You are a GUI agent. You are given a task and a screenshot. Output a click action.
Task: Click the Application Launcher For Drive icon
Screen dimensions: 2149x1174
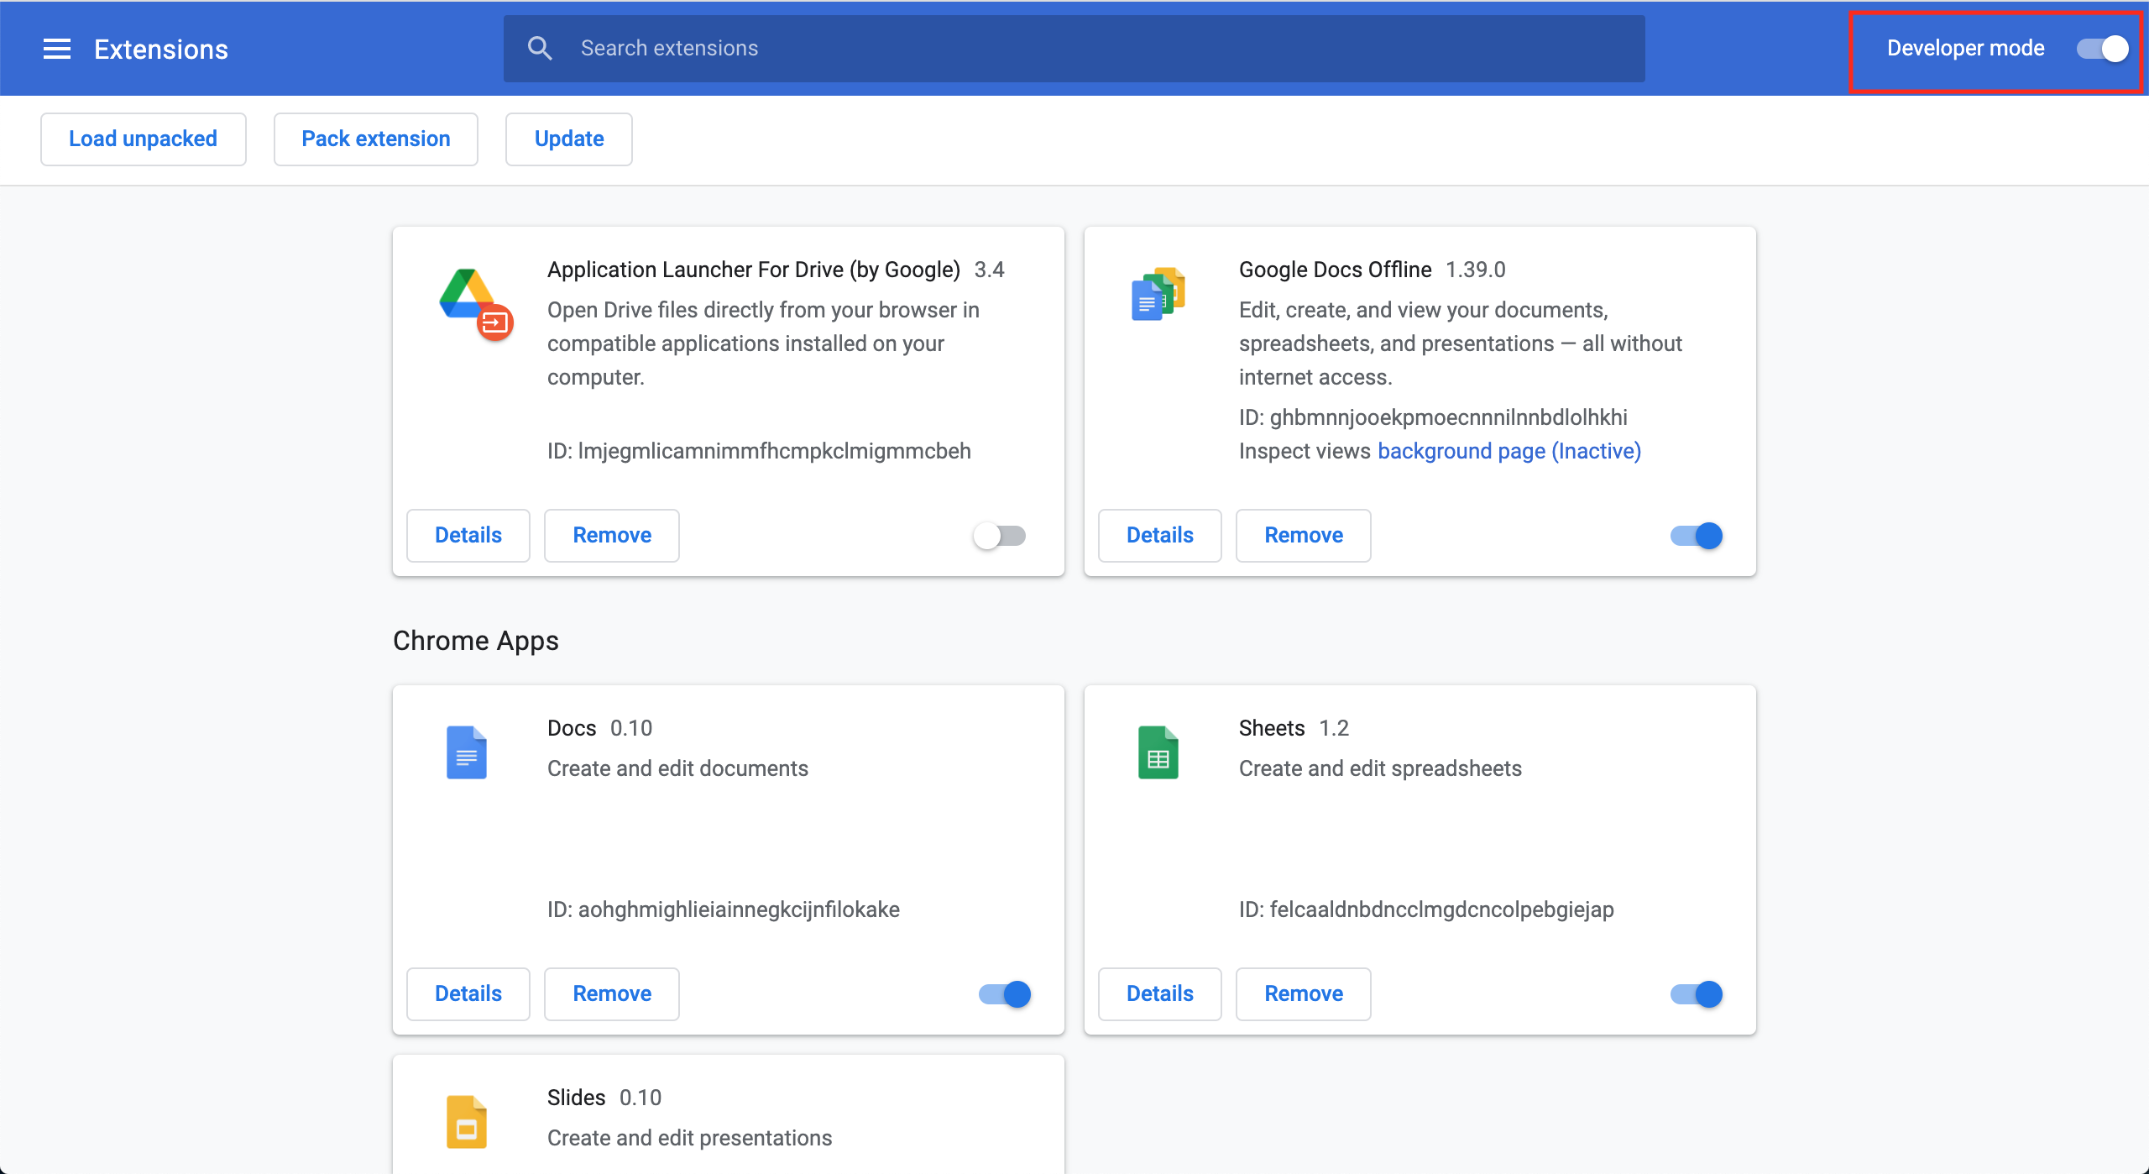coord(476,304)
